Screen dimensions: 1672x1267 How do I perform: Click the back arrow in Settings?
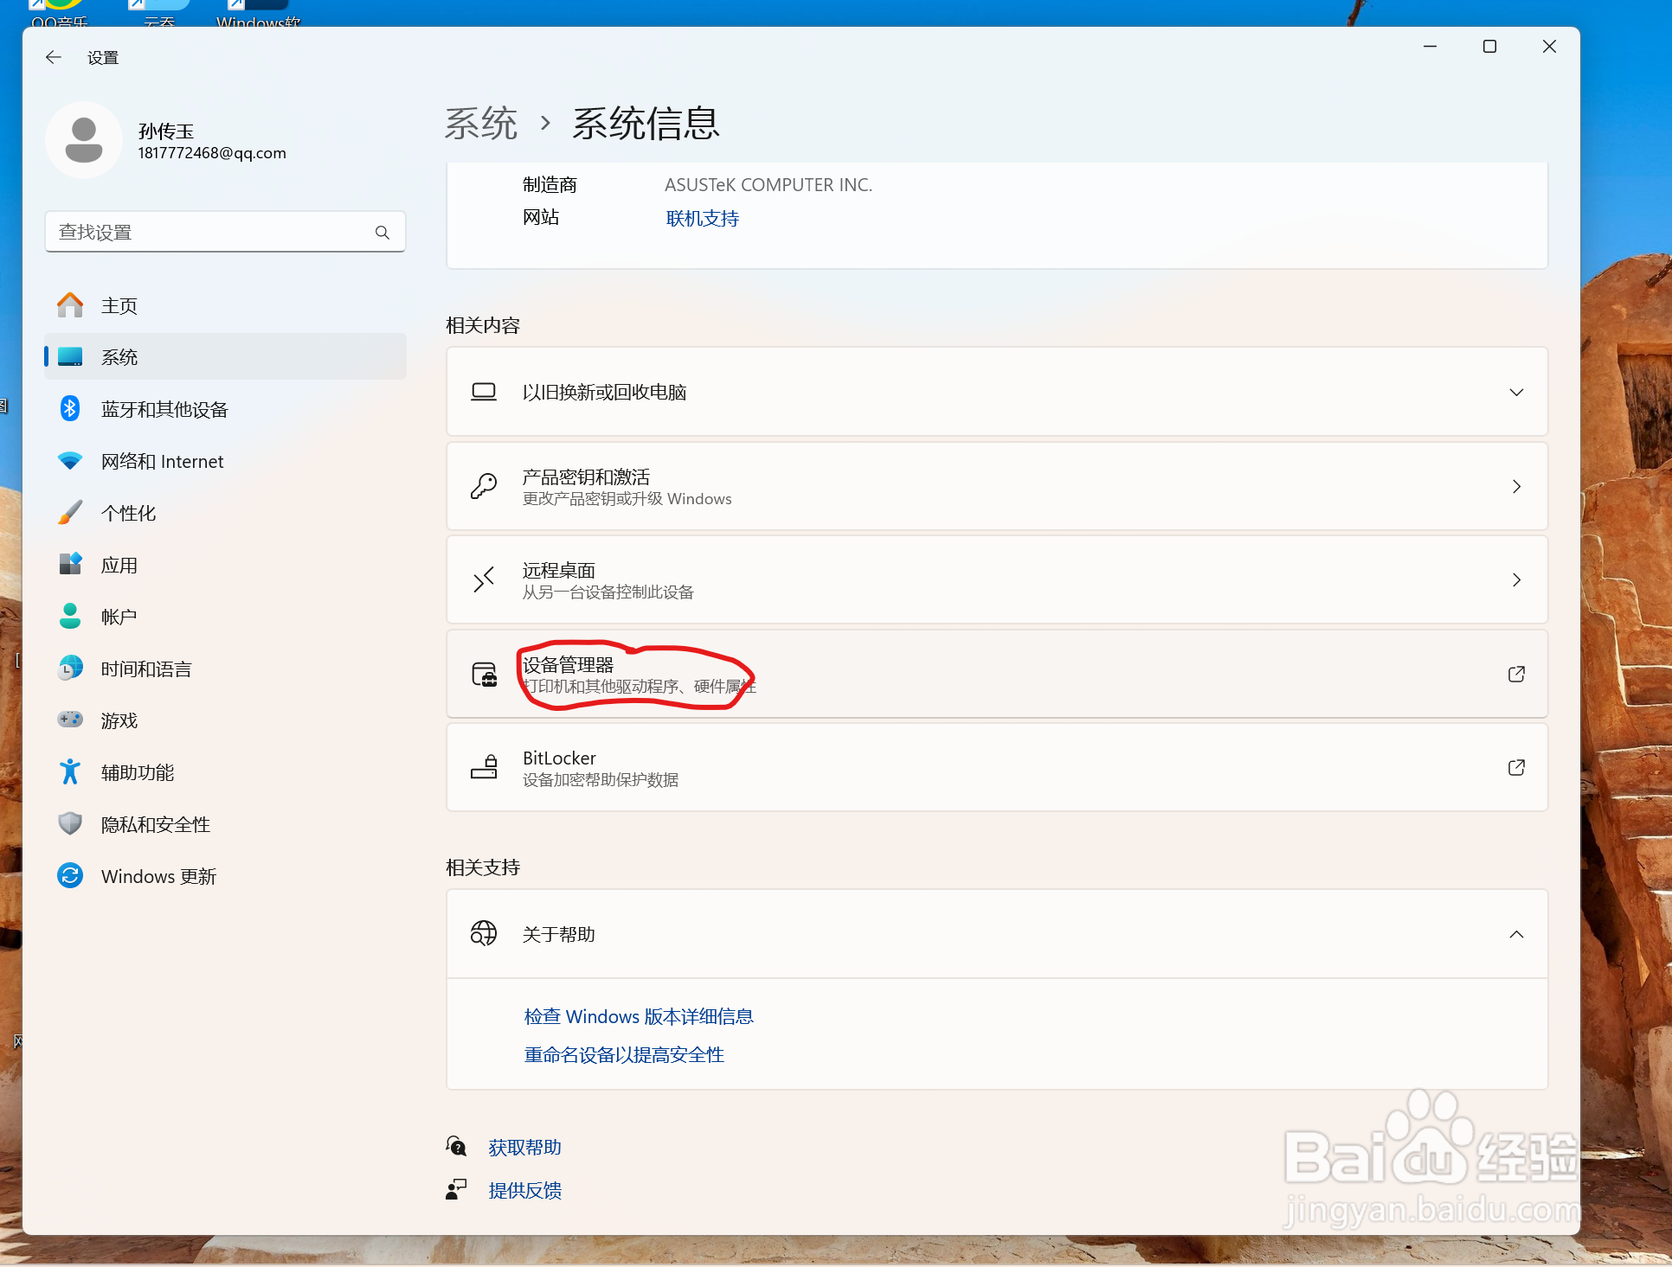point(53,57)
